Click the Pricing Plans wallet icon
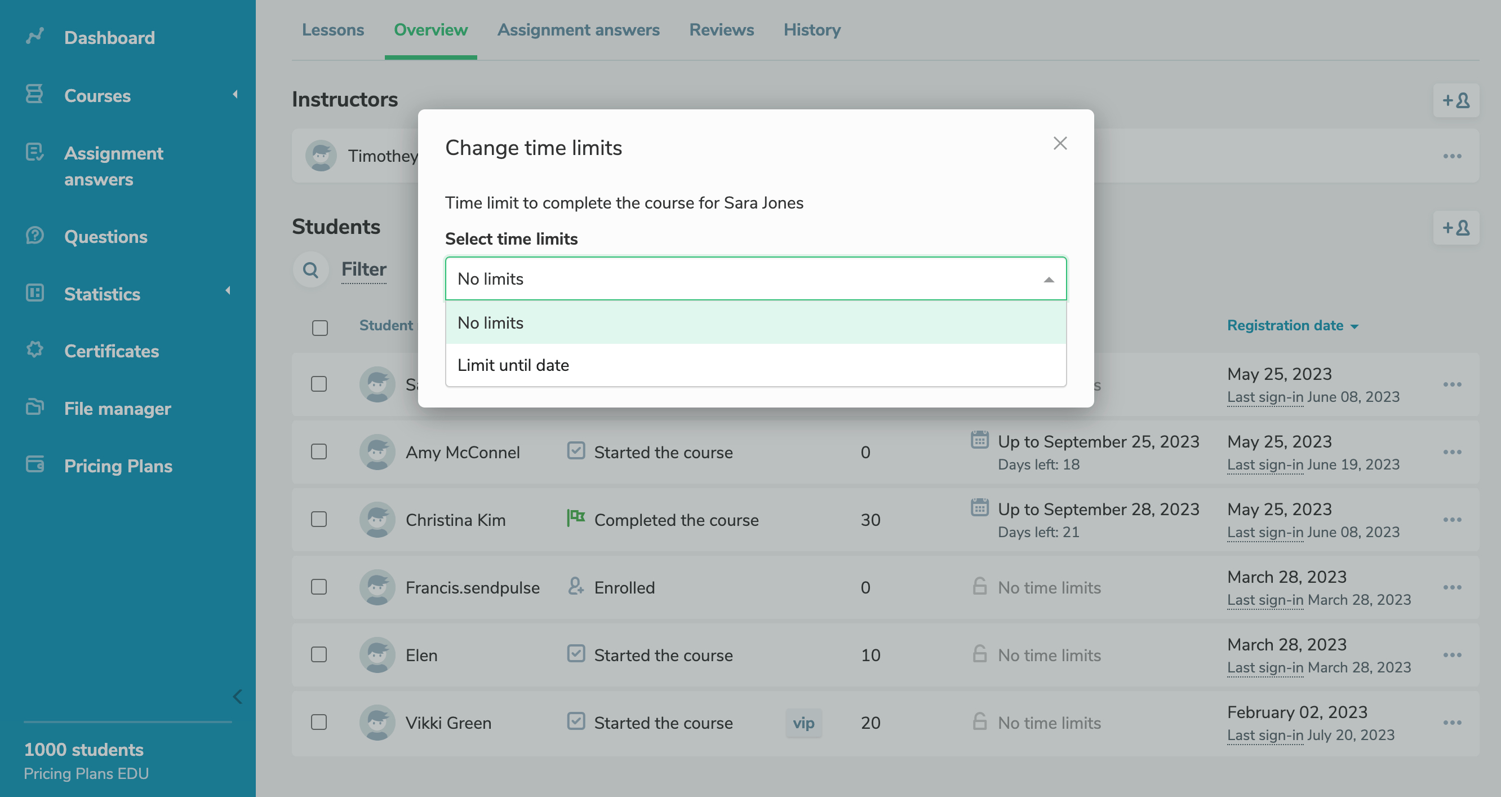 tap(35, 464)
